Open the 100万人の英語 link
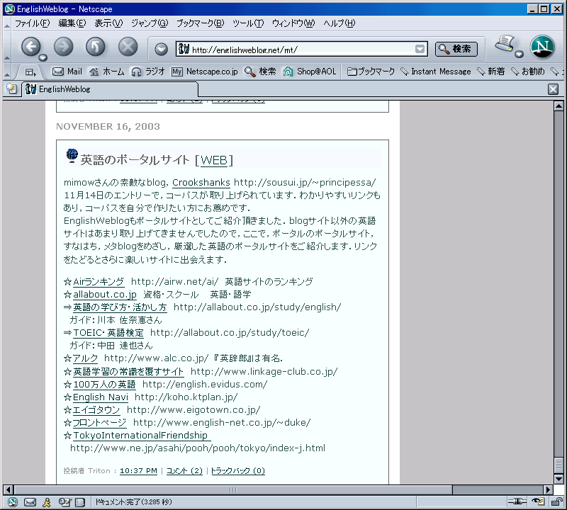 pyautogui.click(x=104, y=384)
